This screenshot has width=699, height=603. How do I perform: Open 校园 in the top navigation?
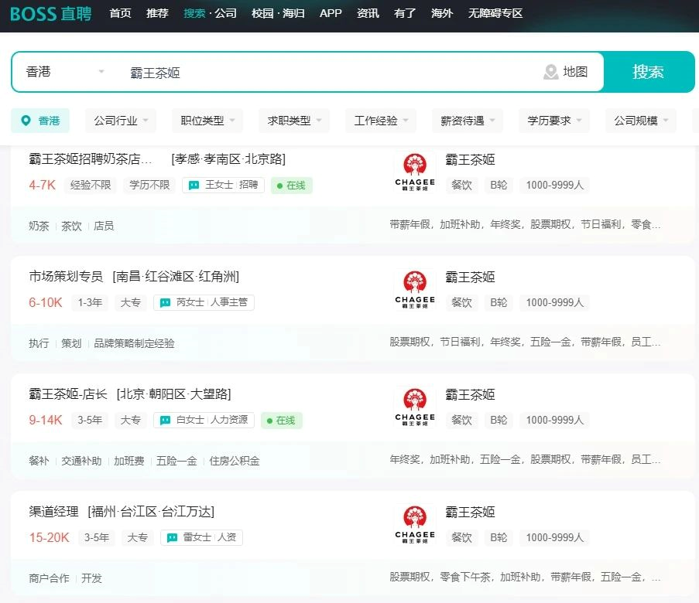click(x=262, y=13)
